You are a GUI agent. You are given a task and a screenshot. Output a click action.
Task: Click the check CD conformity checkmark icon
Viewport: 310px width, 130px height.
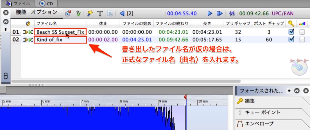point(78,13)
